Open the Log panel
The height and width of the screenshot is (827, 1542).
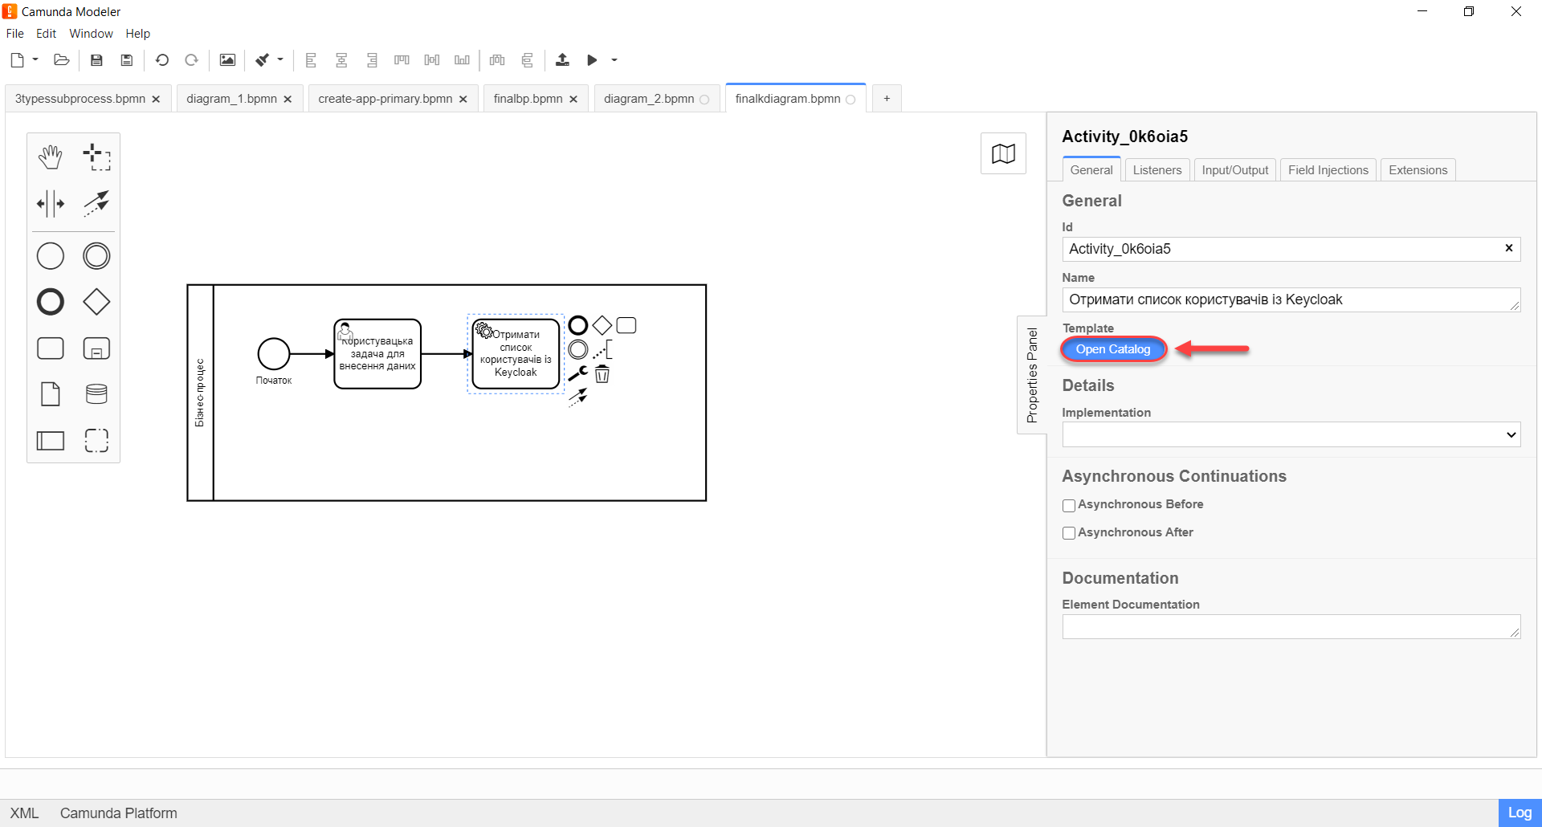(1520, 813)
